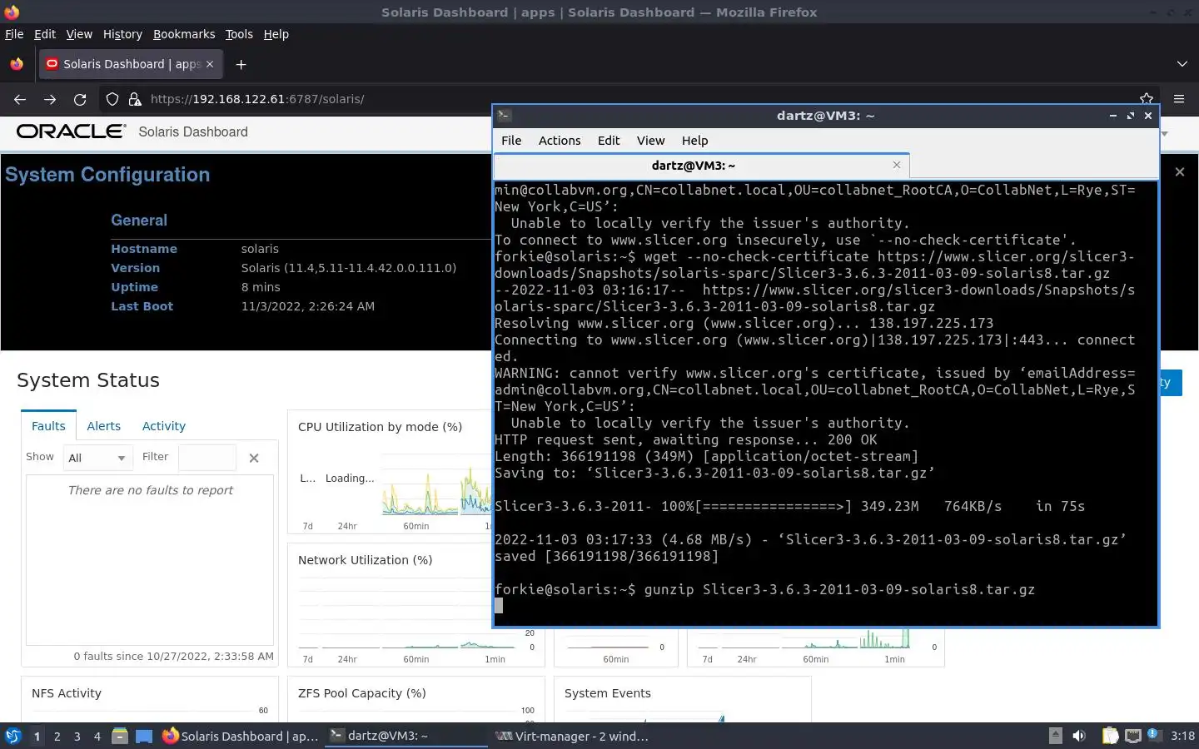Click the Oracle logo in dashboard header
This screenshot has width=1199, height=749.
tap(72, 131)
